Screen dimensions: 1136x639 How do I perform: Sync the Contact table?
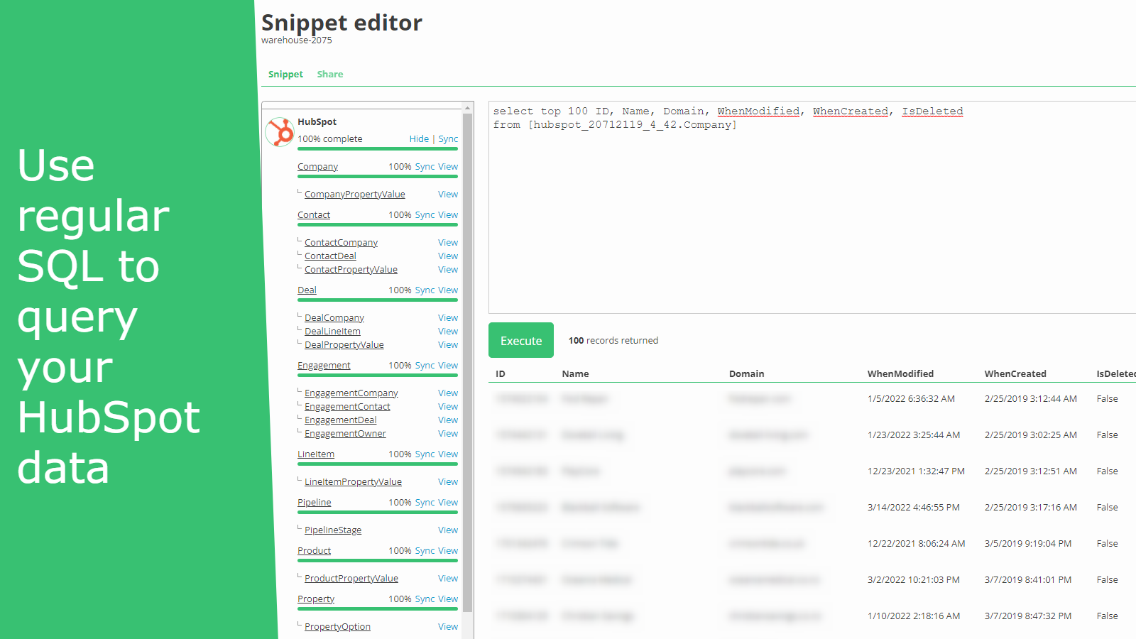425,214
